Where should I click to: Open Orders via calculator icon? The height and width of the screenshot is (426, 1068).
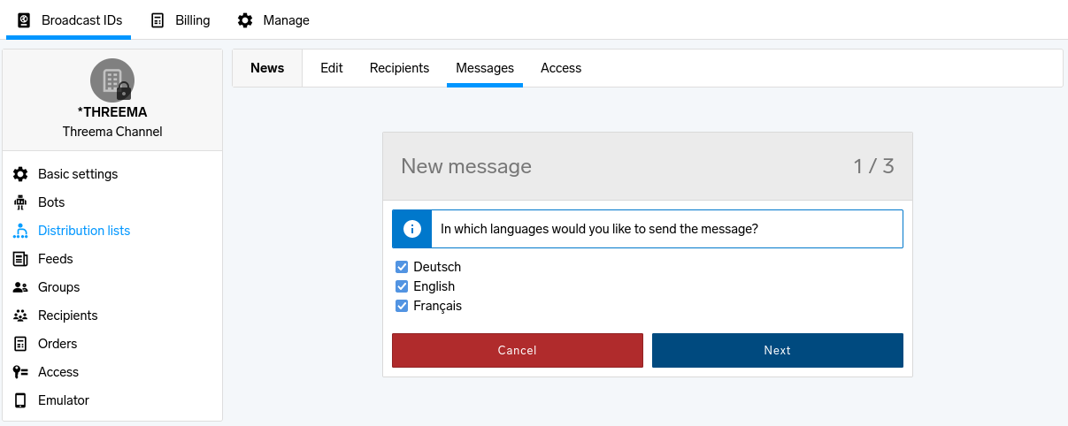click(20, 344)
